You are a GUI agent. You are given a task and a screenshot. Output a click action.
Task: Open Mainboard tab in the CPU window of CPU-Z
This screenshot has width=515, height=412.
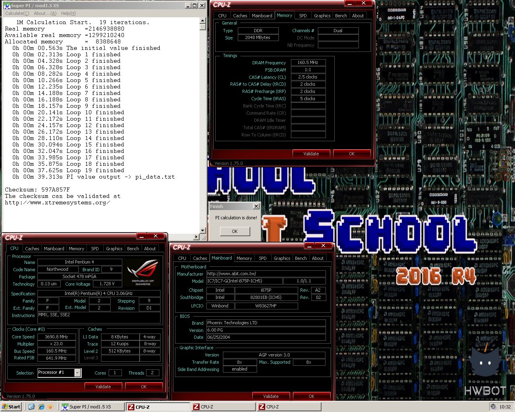pyautogui.click(x=54, y=249)
